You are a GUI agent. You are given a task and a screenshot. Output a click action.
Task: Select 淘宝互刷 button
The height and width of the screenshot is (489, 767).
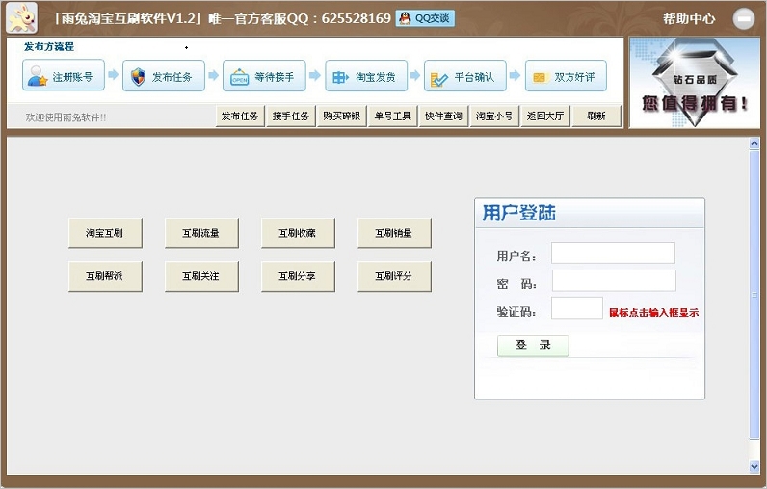[x=105, y=233]
